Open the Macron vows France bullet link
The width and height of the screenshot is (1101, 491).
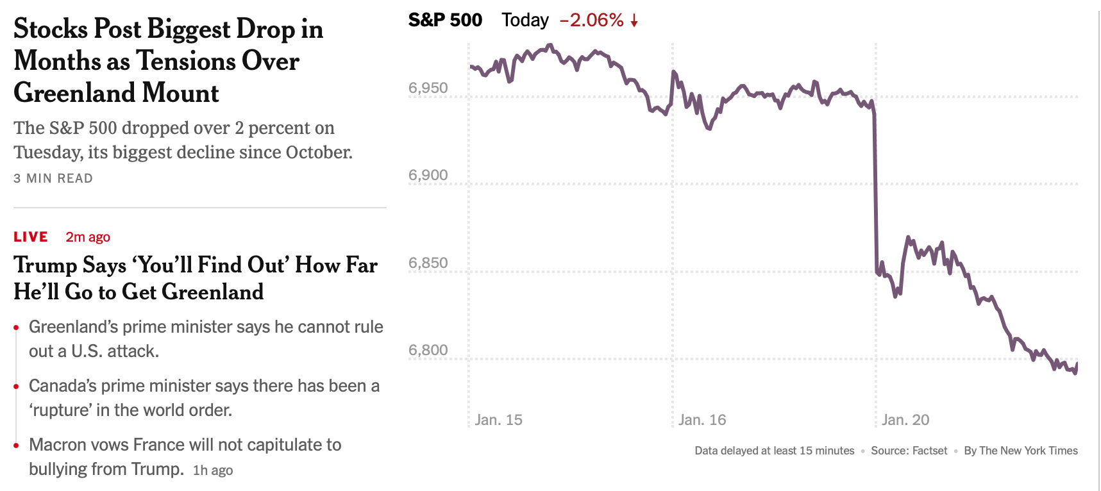pos(185,456)
